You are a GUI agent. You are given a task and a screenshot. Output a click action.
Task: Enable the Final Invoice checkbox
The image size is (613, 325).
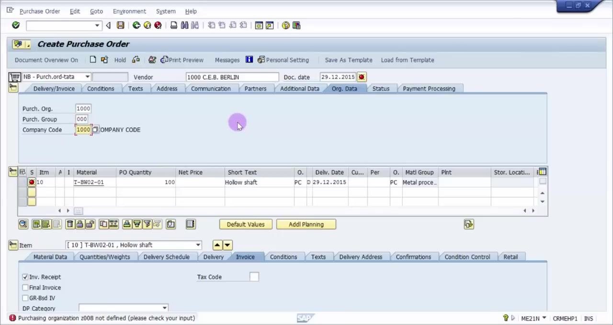(x=25, y=287)
